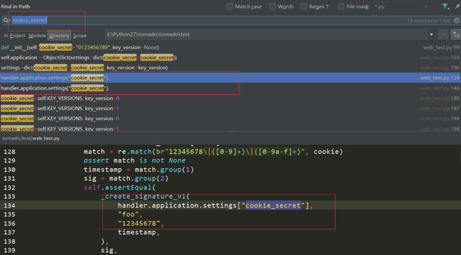Enable the File mask checkbox
Image resolution: width=461 pixels, height=255 pixels.
point(341,7)
